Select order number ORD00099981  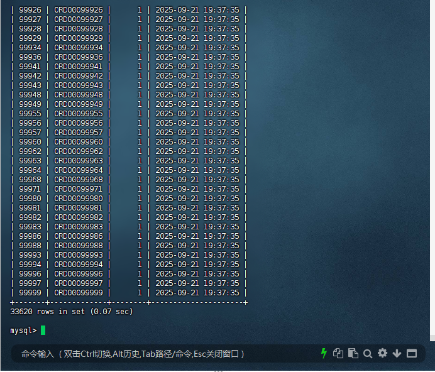(x=79, y=208)
